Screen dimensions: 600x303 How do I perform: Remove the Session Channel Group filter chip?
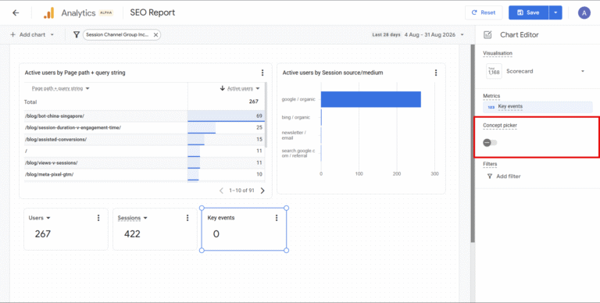[x=155, y=35]
